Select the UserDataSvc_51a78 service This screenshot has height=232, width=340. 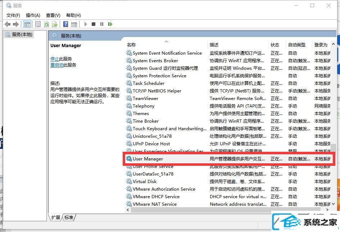pos(228,174)
